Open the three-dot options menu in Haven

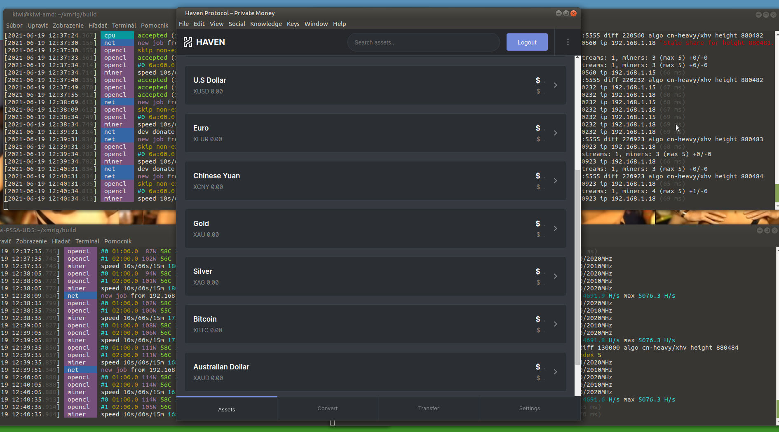(x=568, y=42)
